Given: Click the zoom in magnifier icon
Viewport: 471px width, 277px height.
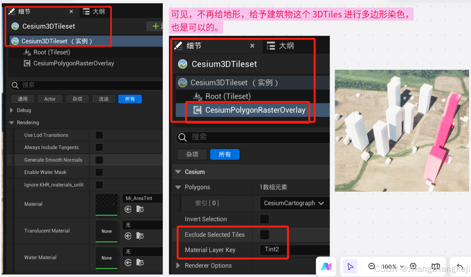Looking at the screenshot, I should [413, 266].
